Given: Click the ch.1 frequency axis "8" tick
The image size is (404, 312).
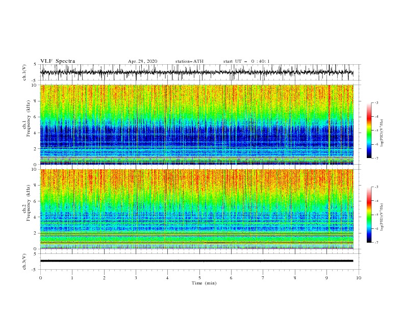Looking at the screenshot, I should [35, 101].
